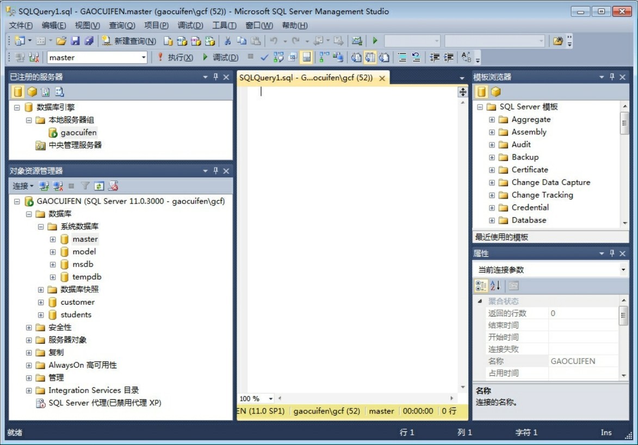The image size is (638, 445).
Task: Click Analysis Services cube icon in Registered Servers
Action: click(32, 92)
